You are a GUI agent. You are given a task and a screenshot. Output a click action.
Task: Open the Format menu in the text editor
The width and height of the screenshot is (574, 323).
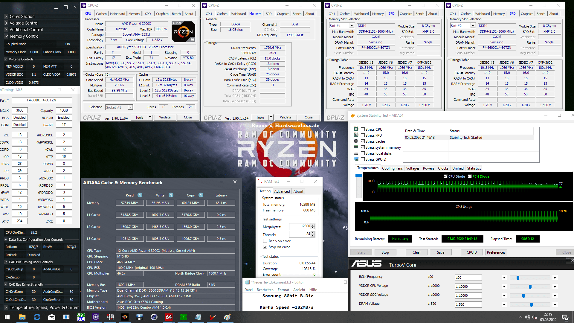pyautogui.click(x=283, y=290)
